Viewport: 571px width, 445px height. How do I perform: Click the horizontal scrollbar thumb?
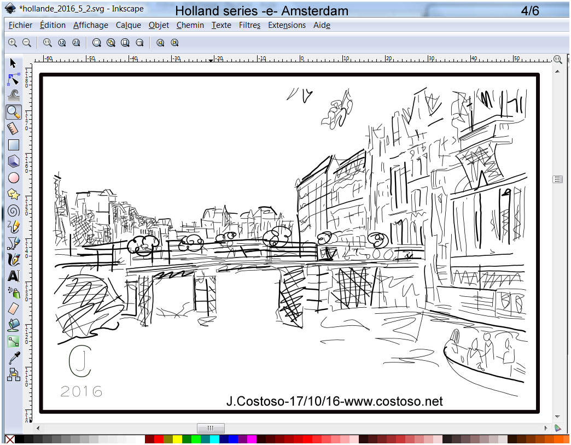(211, 428)
